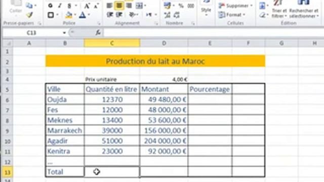Viewport: 324px width, 182px height.
Task: Select the Marrakech amount 156 000,00 €
Action: pyautogui.click(x=164, y=130)
